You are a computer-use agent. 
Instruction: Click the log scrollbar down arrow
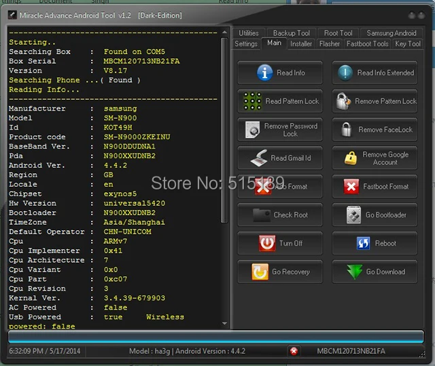(224, 323)
